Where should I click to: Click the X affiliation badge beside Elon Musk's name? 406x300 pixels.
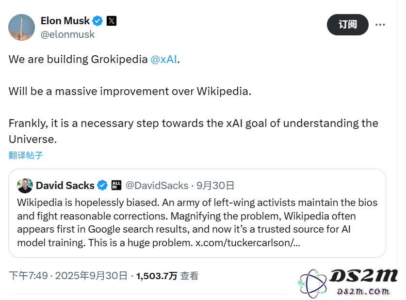(x=111, y=21)
